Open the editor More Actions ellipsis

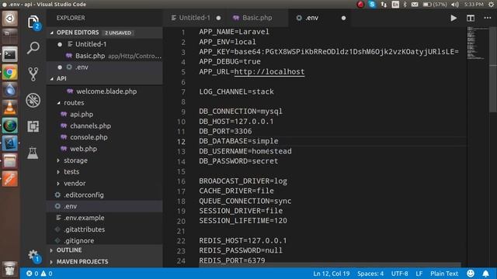pyautogui.click(x=488, y=18)
